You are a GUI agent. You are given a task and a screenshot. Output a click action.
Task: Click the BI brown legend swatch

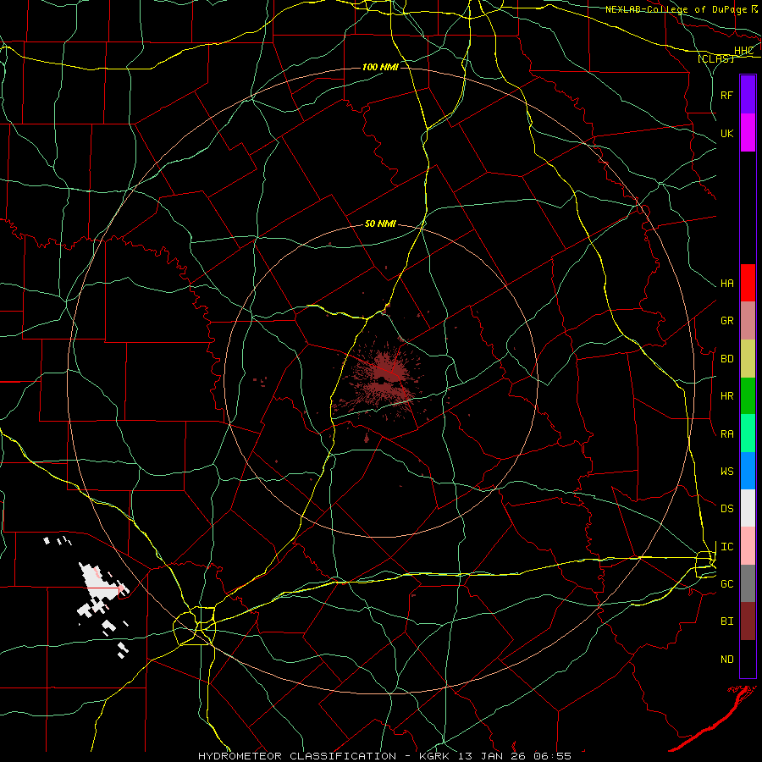click(748, 621)
